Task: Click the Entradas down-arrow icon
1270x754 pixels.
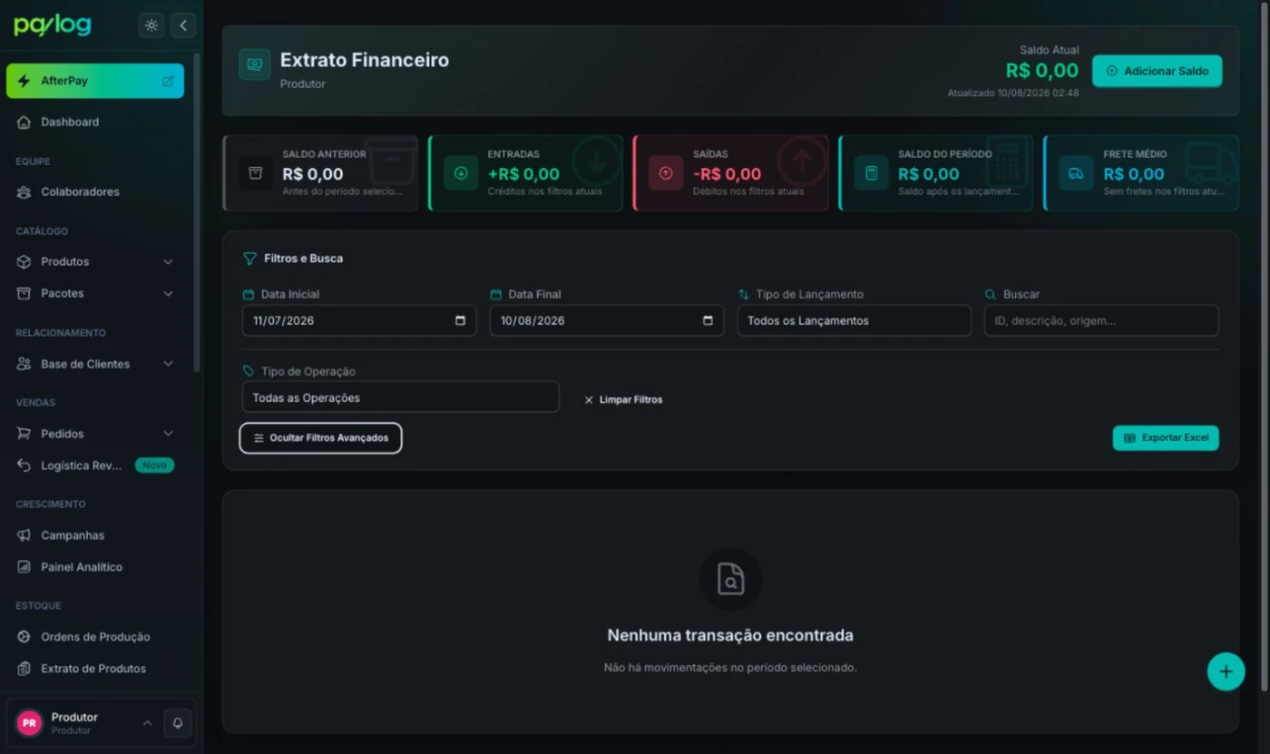Action: (x=461, y=172)
